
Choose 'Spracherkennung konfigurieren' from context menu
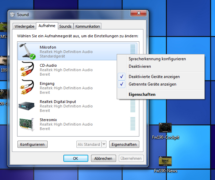coord(157,59)
